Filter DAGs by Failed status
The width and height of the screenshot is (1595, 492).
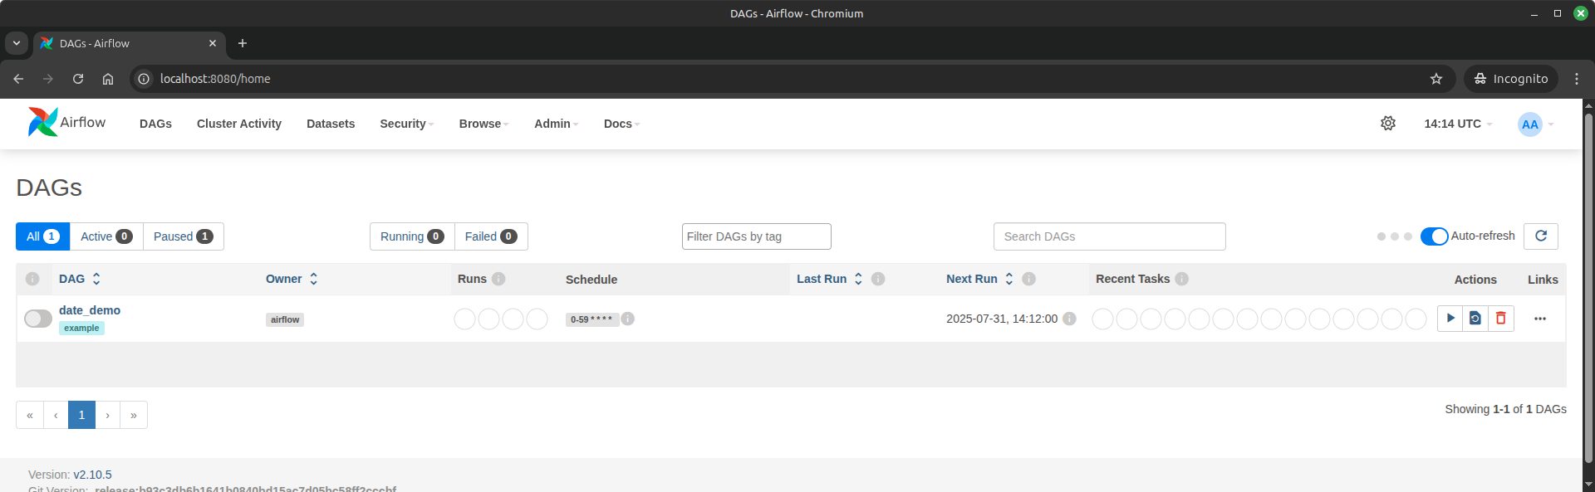pyautogui.click(x=490, y=236)
